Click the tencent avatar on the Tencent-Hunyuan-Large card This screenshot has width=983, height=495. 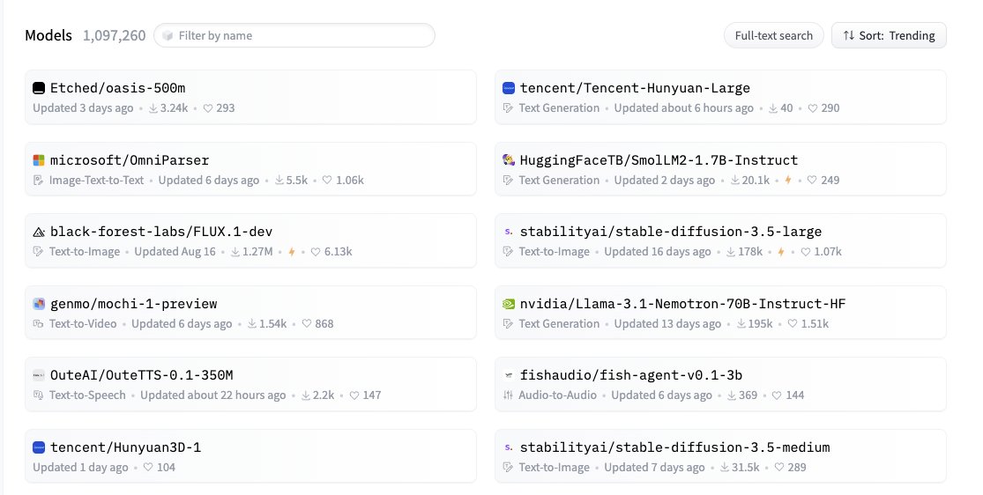click(509, 88)
